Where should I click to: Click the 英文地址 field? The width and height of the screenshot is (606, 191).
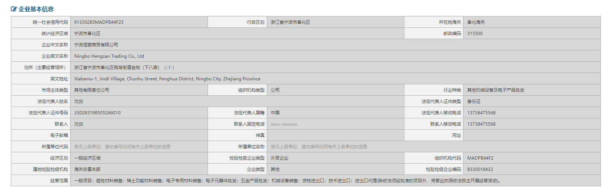tap(335, 79)
